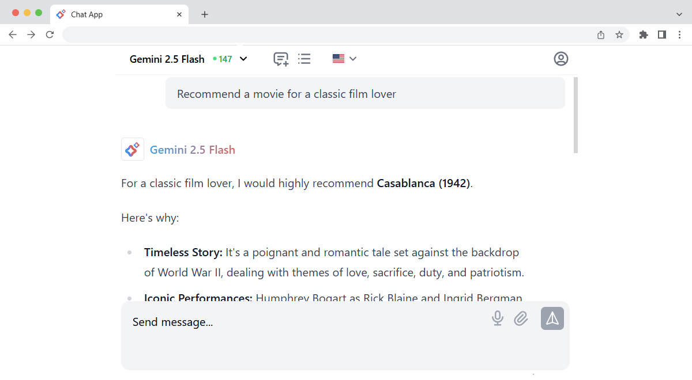Bookmark the page with the star
This screenshot has width=692, height=380.
click(619, 35)
